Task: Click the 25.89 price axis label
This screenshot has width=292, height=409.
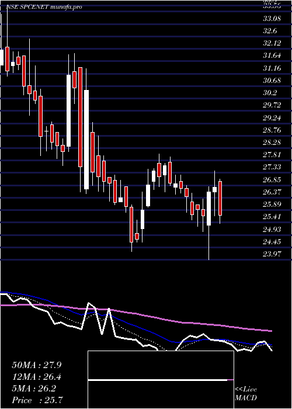Action: click(272, 204)
